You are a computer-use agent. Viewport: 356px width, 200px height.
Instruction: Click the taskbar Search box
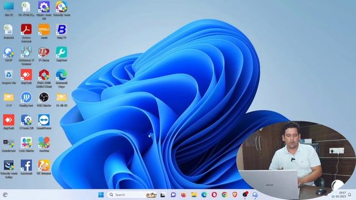tap(132, 195)
